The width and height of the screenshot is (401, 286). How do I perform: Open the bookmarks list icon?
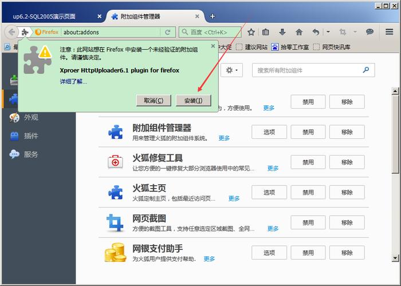pos(266,32)
